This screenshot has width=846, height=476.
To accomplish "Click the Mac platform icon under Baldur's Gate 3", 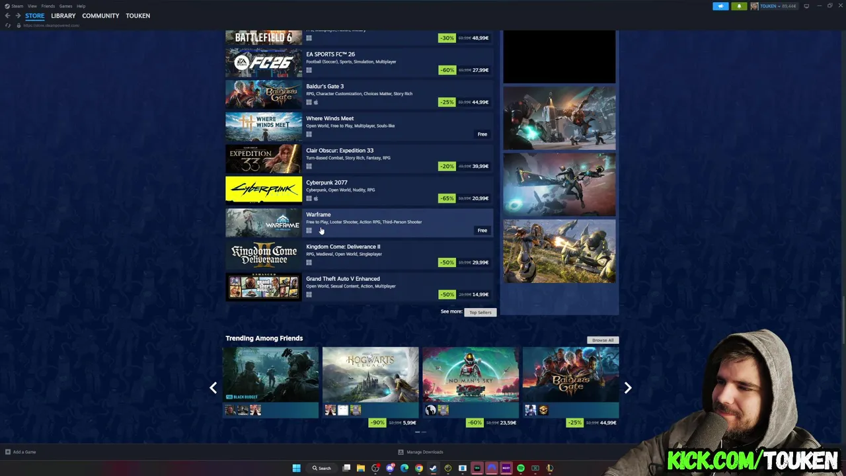I will pos(316,102).
